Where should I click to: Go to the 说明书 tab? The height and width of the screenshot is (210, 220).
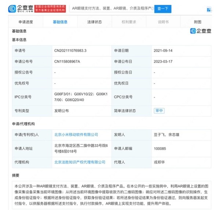(163, 22)
